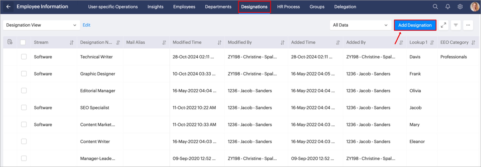
Task: Click the Employee Information title
Action: click(42, 7)
